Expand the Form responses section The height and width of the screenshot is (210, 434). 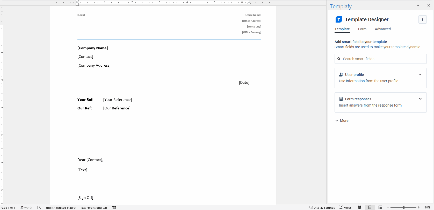[x=420, y=99]
